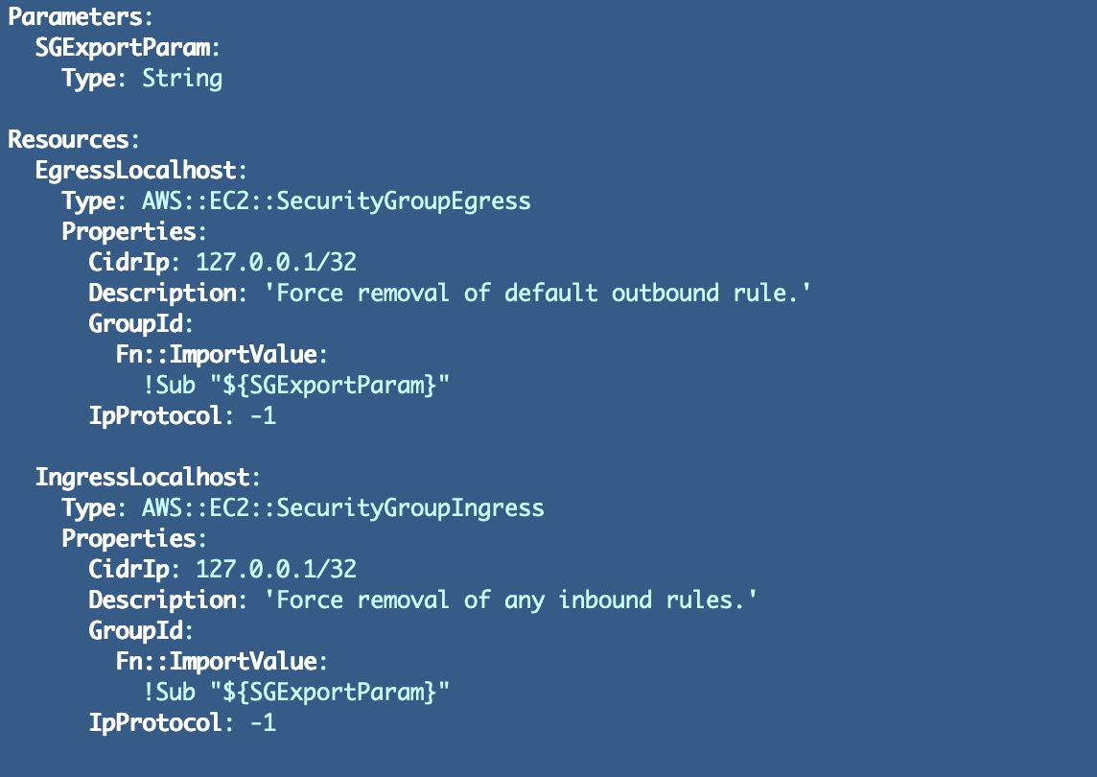The image size is (1097, 777).
Task: Click the second Fn::ImportValue key
Action: [x=216, y=662]
